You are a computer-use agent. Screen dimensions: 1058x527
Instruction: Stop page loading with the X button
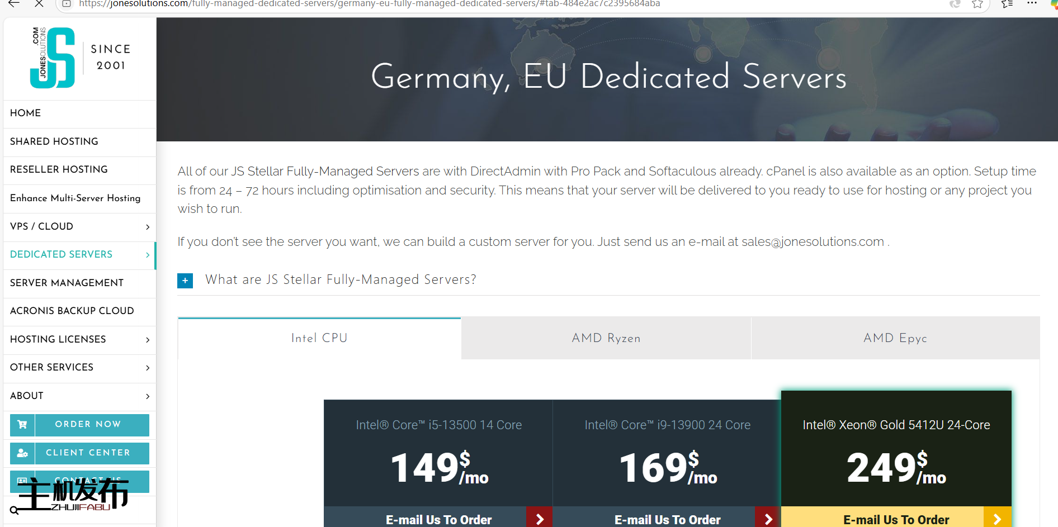coord(39,4)
